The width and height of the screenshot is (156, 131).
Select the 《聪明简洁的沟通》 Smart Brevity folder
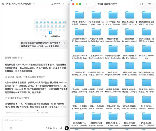(113, 49)
